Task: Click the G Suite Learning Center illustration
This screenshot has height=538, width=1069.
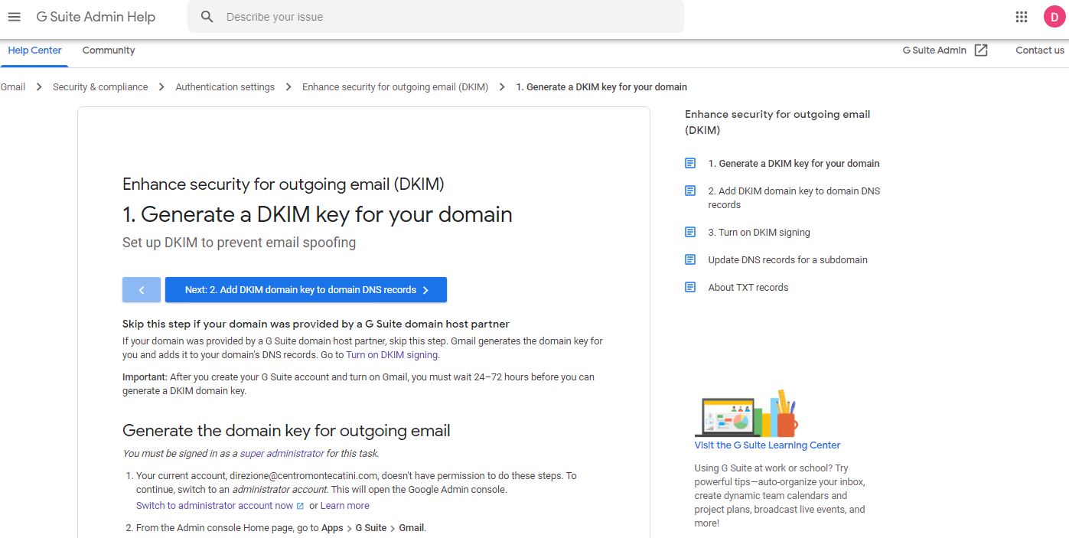Action: pyautogui.click(x=746, y=413)
